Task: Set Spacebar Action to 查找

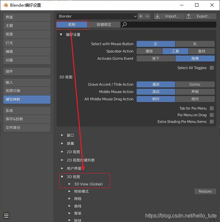Action: [x=202, y=51]
